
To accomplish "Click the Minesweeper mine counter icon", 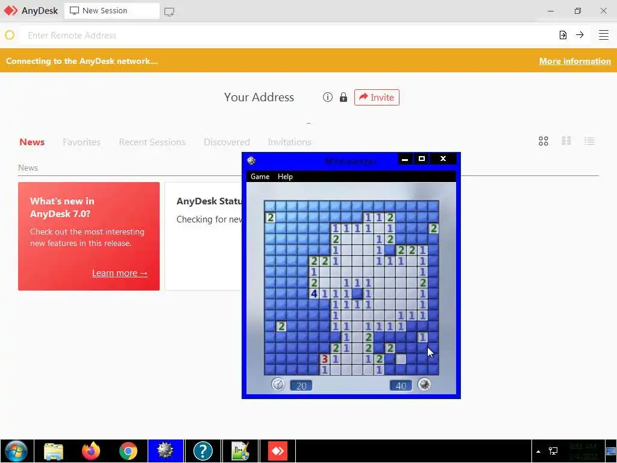I will [x=424, y=384].
